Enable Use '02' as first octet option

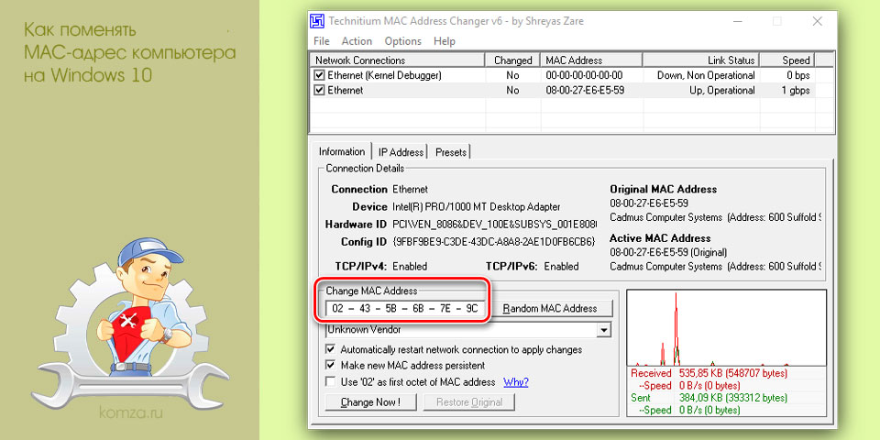(x=331, y=381)
